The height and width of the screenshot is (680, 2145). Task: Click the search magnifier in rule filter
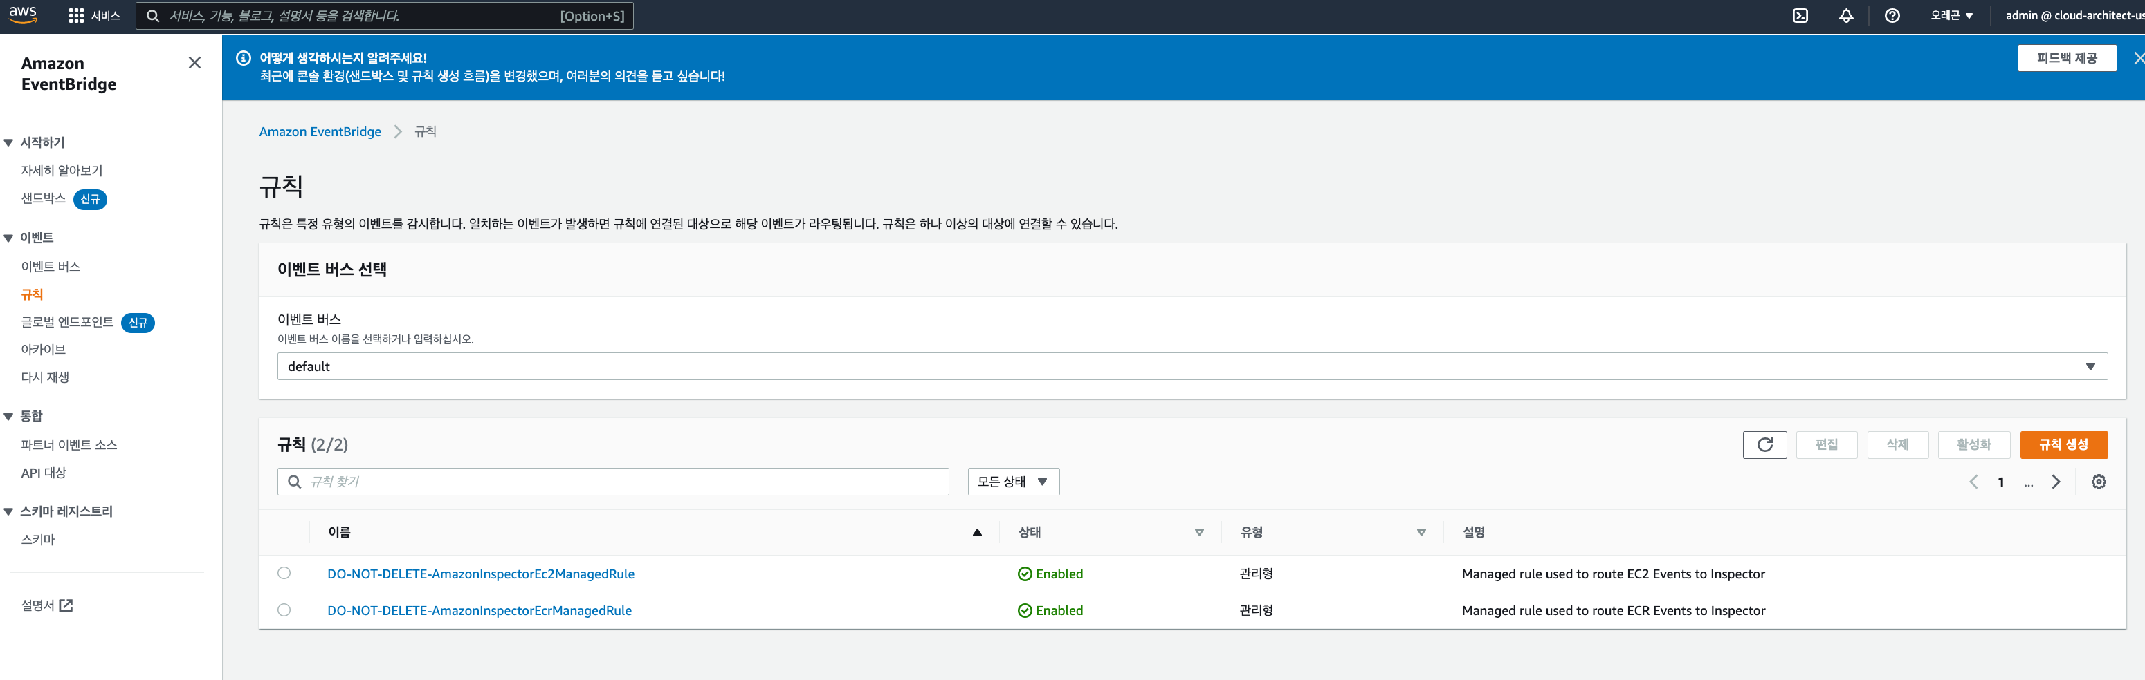[x=294, y=481]
